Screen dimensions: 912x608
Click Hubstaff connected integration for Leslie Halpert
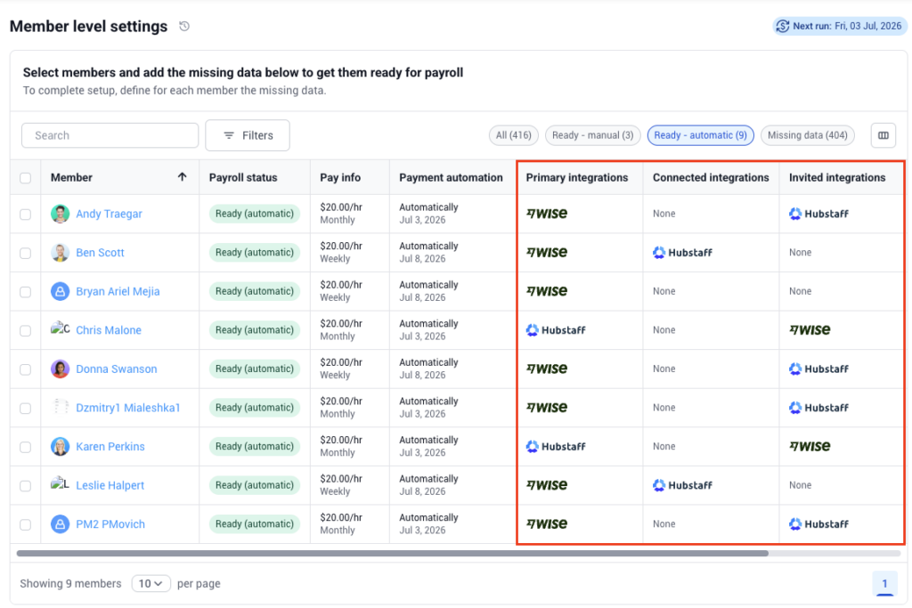click(682, 485)
